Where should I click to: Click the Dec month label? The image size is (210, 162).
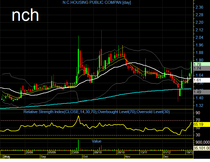(x=166, y=157)
